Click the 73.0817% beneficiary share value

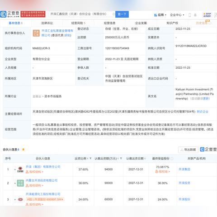pos(163,167)
